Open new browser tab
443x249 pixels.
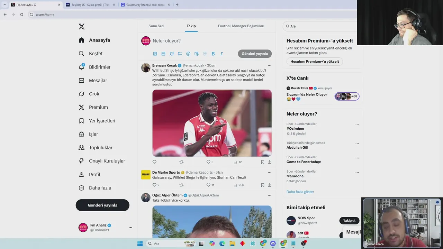pyautogui.click(x=177, y=5)
